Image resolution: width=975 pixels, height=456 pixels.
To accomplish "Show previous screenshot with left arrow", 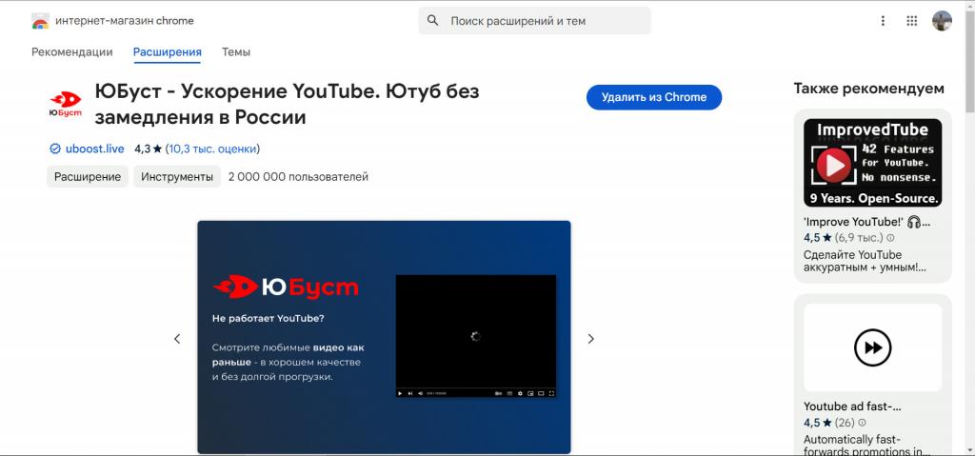I will tap(177, 338).
